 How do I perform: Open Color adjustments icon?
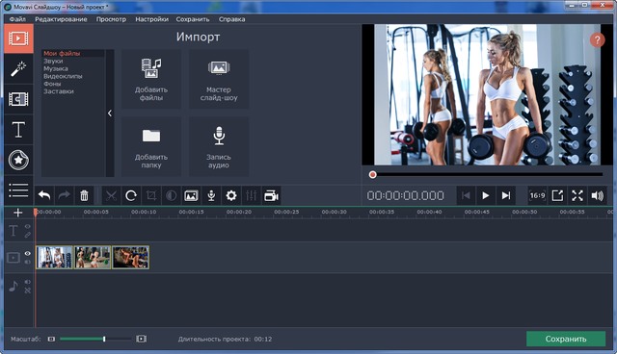172,195
